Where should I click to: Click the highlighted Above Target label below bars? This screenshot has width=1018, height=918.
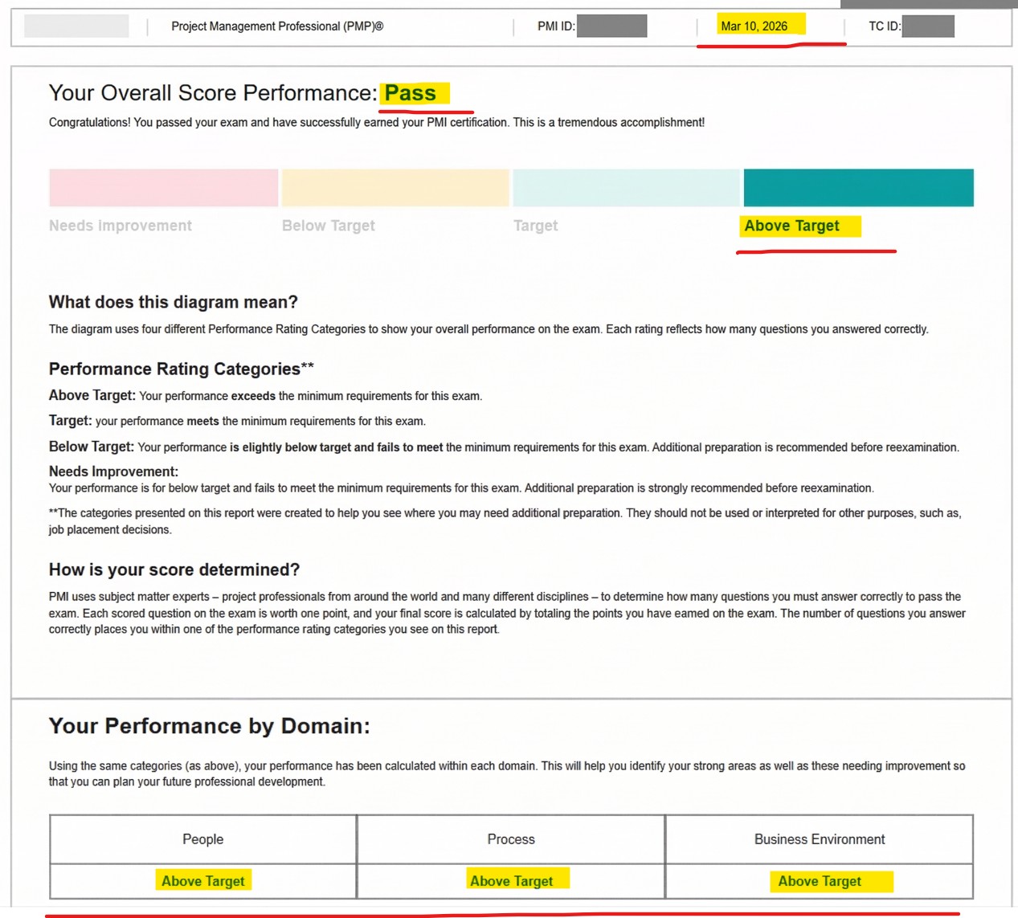(x=792, y=226)
